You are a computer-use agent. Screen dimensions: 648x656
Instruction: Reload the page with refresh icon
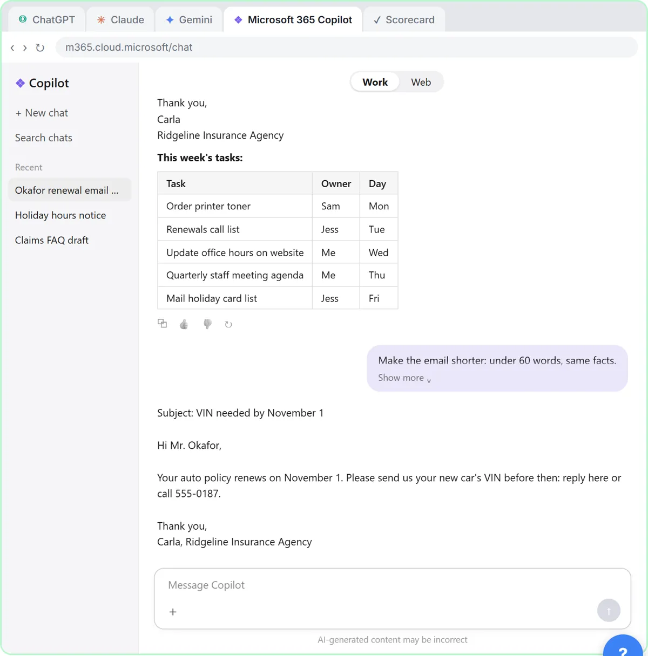pyautogui.click(x=40, y=47)
